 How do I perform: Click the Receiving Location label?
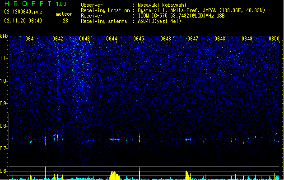[x=105, y=10]
